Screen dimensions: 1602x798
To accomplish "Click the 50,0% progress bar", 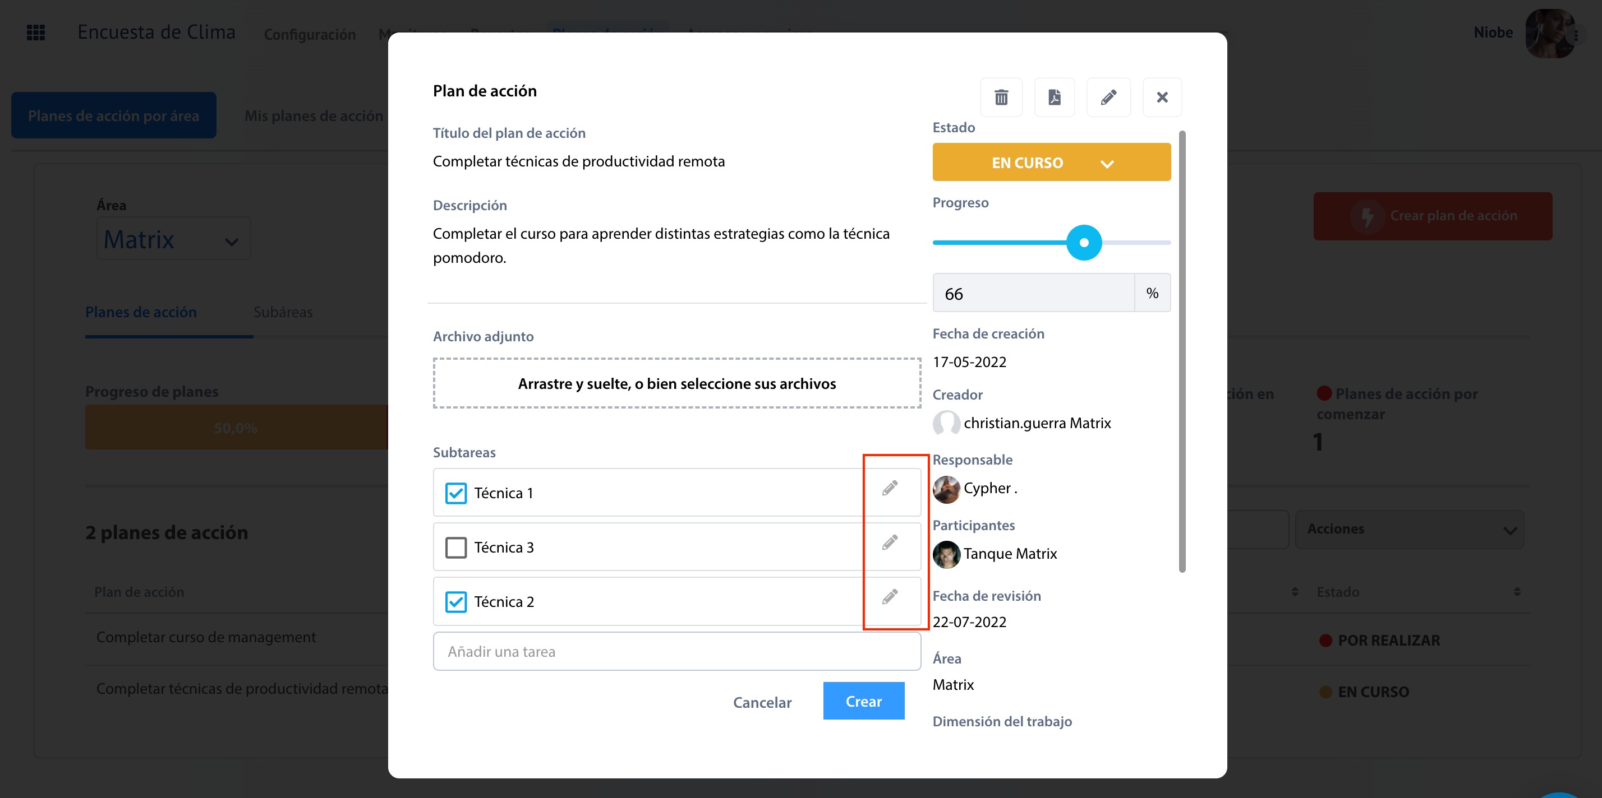I will pyautogui.click(x=236, y=428).
